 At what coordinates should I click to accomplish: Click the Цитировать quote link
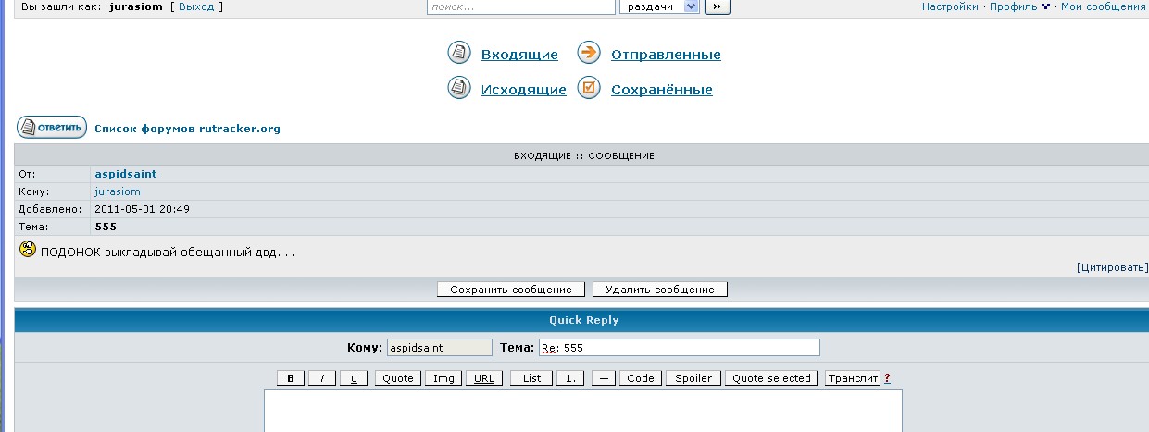[1112, 267]
